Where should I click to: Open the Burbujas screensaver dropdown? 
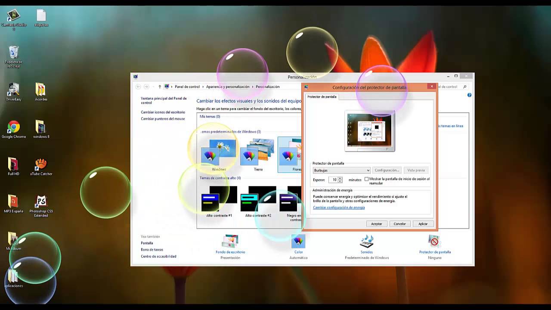(x=341, y=170)
